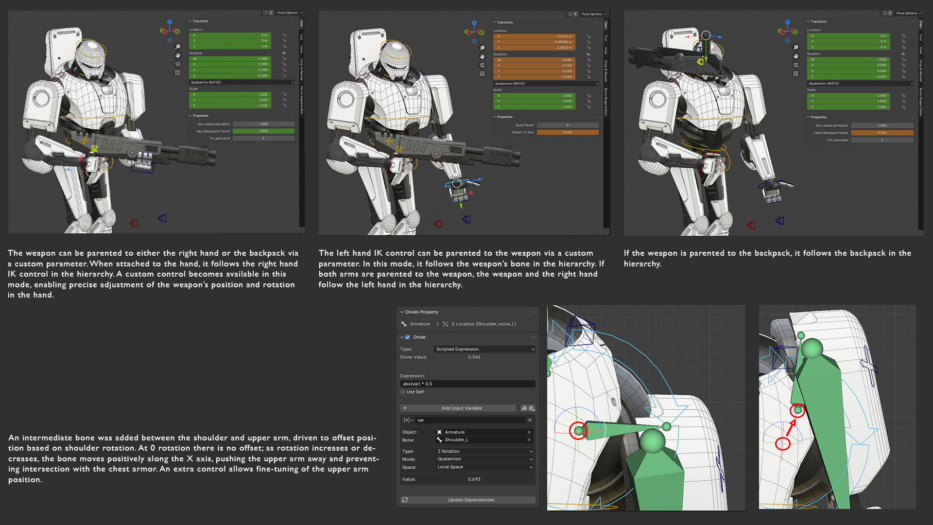Disable the Driver checkbox
933x525 pixels.
408,337
